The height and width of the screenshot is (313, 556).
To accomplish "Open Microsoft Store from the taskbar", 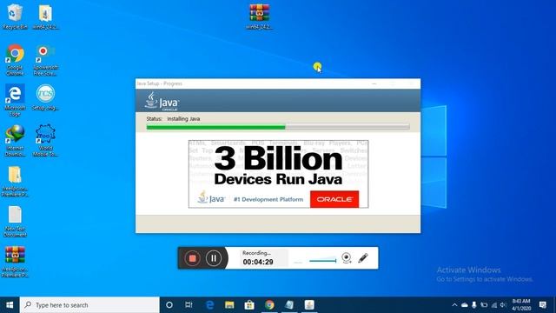I will (x=249, y=305).
